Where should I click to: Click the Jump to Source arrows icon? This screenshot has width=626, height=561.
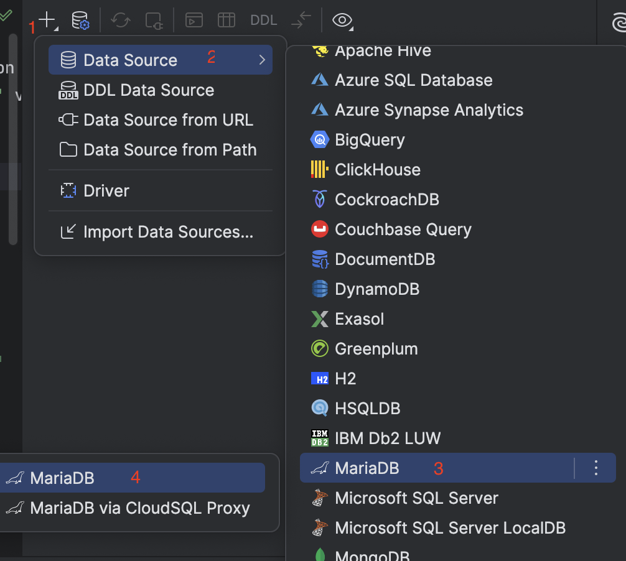pos(301,21)
